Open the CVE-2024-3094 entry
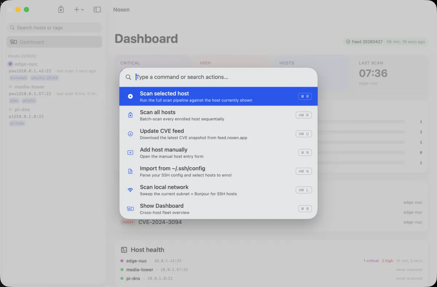The height and width of the screenshot is (287, 437). [160, 222]
